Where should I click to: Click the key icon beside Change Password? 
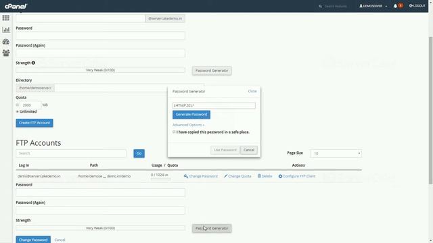186,176
